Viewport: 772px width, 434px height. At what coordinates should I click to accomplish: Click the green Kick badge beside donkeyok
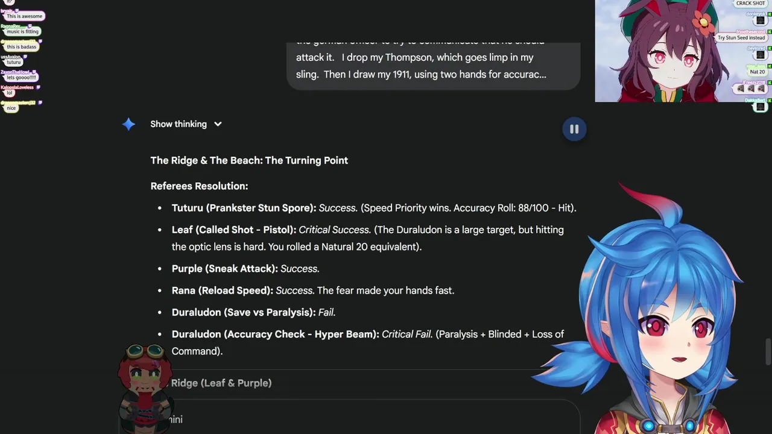pos(769,13)
